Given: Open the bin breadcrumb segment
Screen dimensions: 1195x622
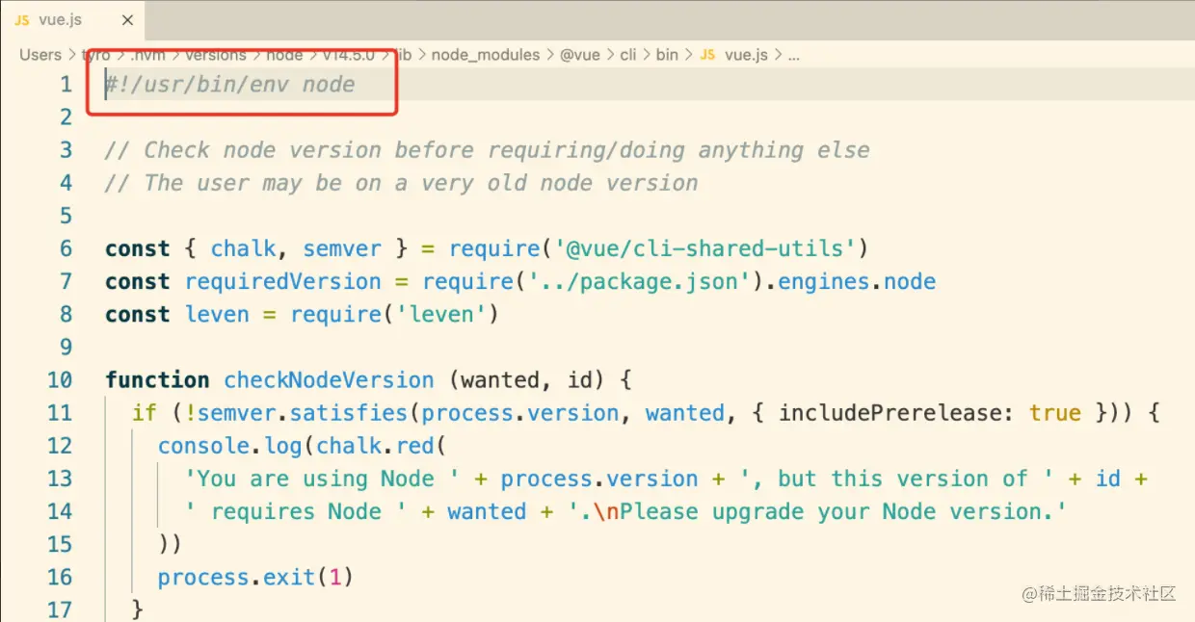Looking at the screenshot, I should point(667,55).
